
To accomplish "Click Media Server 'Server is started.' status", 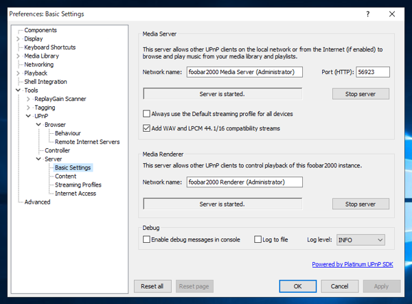I will tap(222, 94).
